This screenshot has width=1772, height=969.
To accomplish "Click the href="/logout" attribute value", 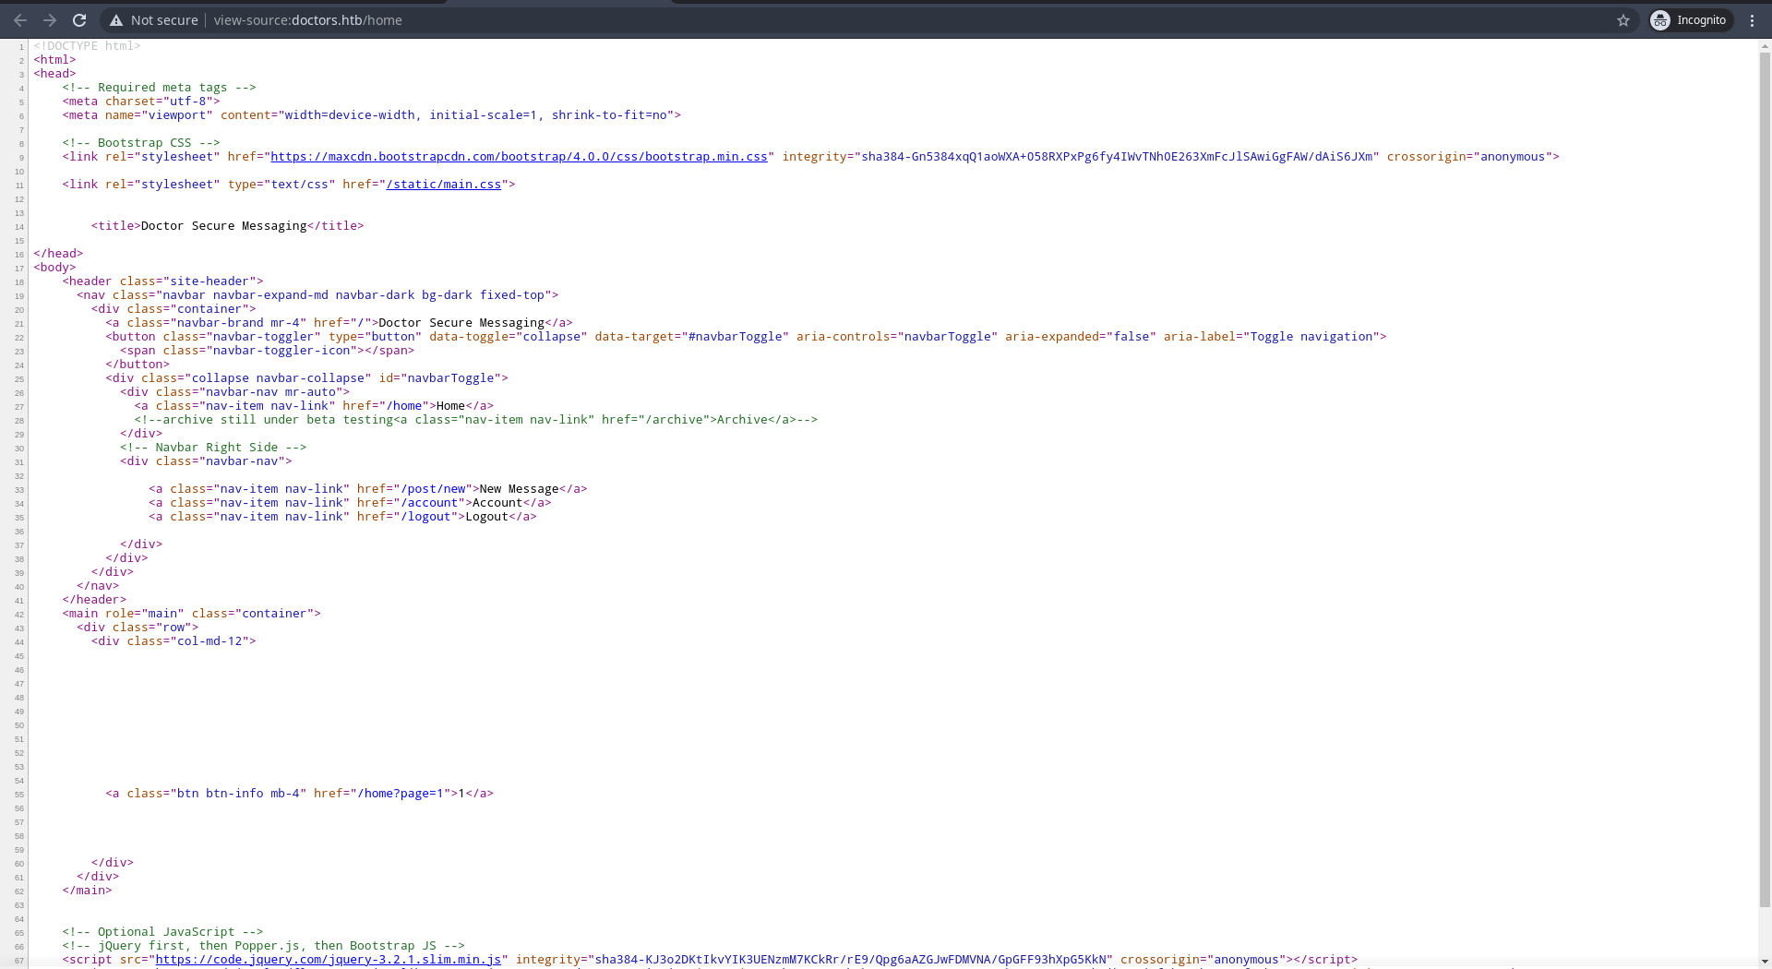I will (x=425, y=517).
